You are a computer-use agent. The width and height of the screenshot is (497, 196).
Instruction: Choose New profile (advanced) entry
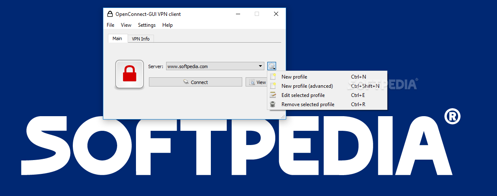click(x=327, y=86)
